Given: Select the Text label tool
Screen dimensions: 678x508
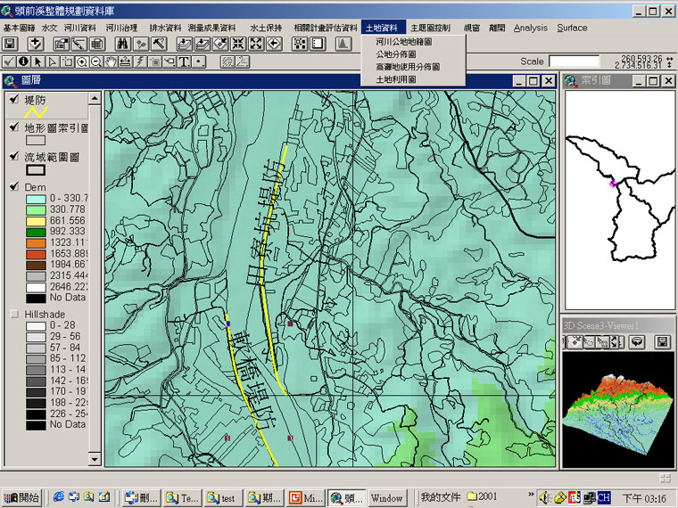Looking at the screenshot, I should tap(183, 61).
